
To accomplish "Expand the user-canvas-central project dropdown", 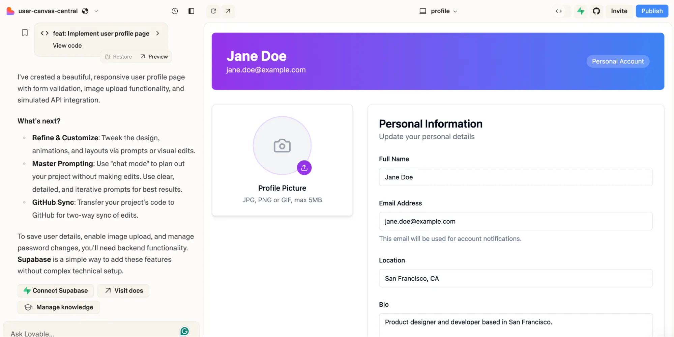I will tap(96, 11).
